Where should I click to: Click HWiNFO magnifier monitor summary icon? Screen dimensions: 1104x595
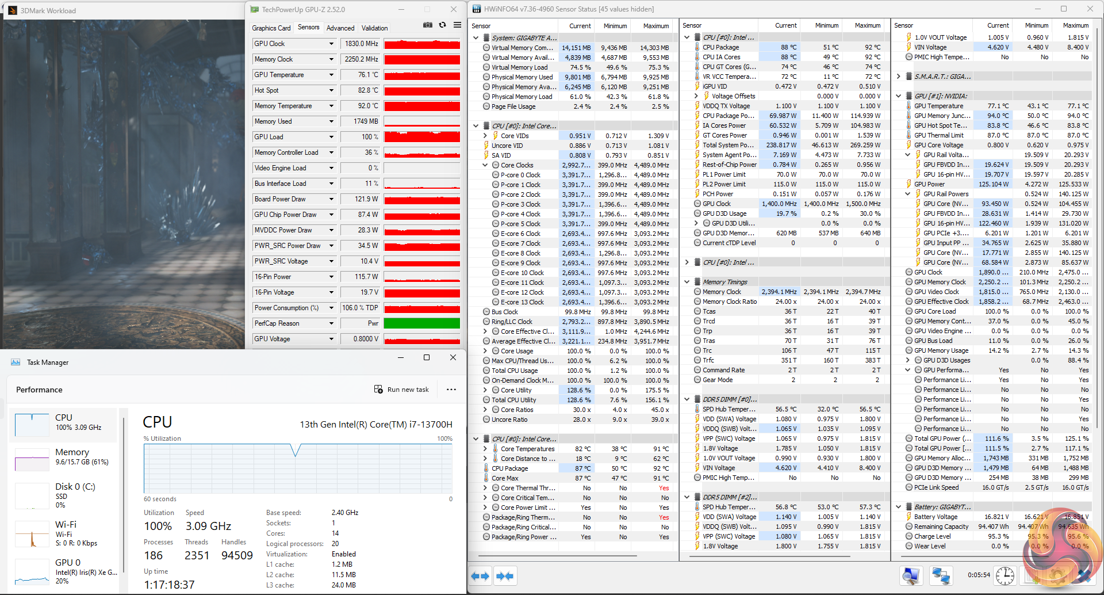911,575
